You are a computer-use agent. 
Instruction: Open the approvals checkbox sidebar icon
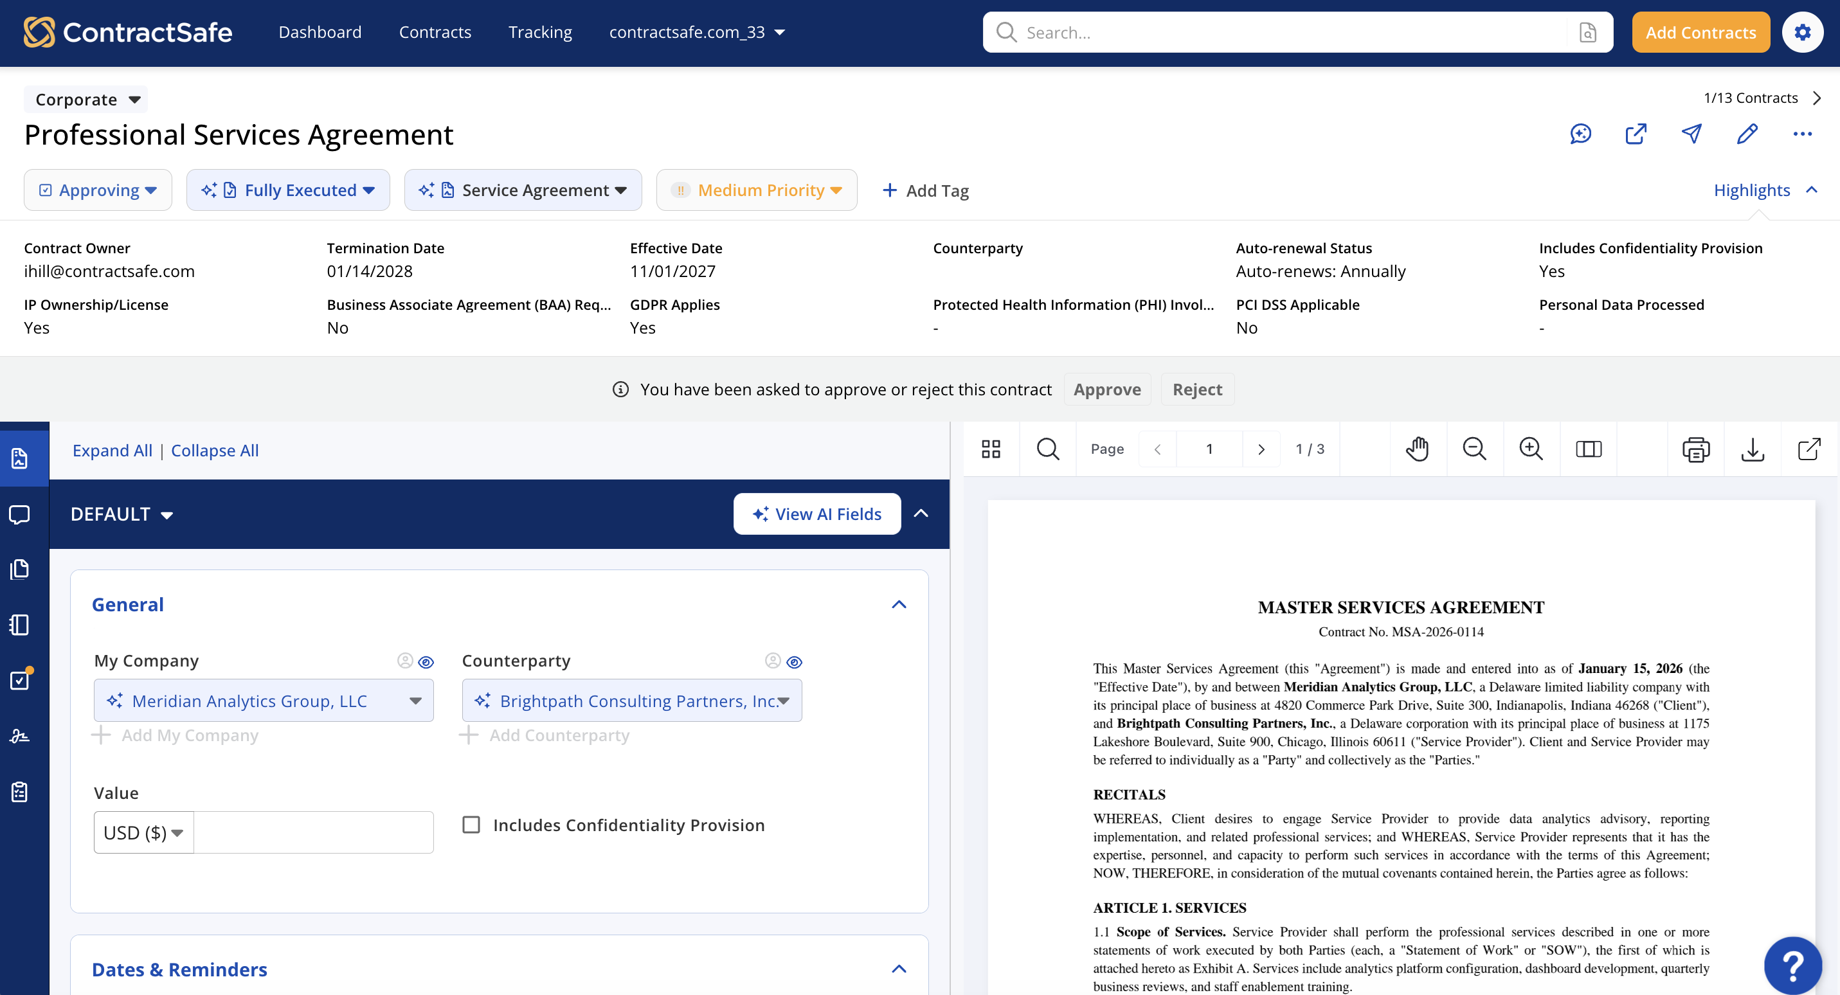[x=20, y=680]
